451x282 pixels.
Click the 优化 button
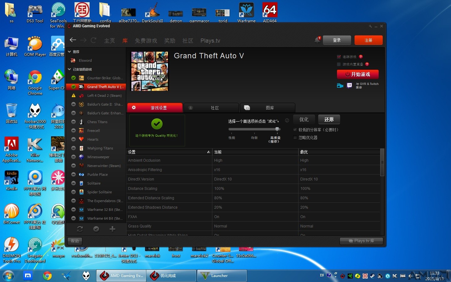tap(304, 119)
